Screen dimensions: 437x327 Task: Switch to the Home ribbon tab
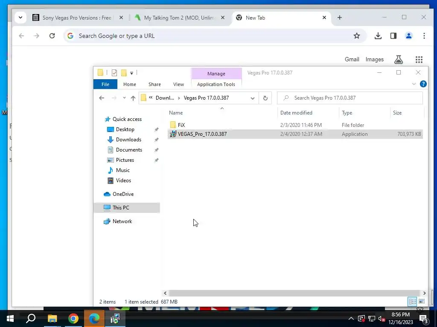click(x=130, y=84)
